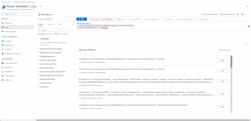Add a new query tab
251x121 pixels.
(62, 15)
